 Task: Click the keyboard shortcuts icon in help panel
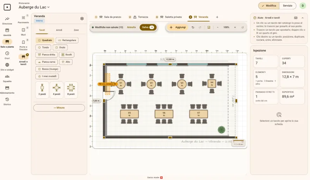296,18
